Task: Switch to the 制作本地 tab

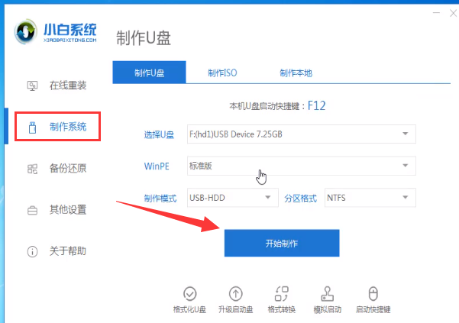Action: click(296, 73)
